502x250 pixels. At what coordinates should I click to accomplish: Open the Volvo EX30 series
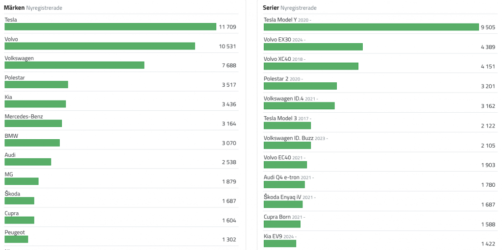point(277,39)
